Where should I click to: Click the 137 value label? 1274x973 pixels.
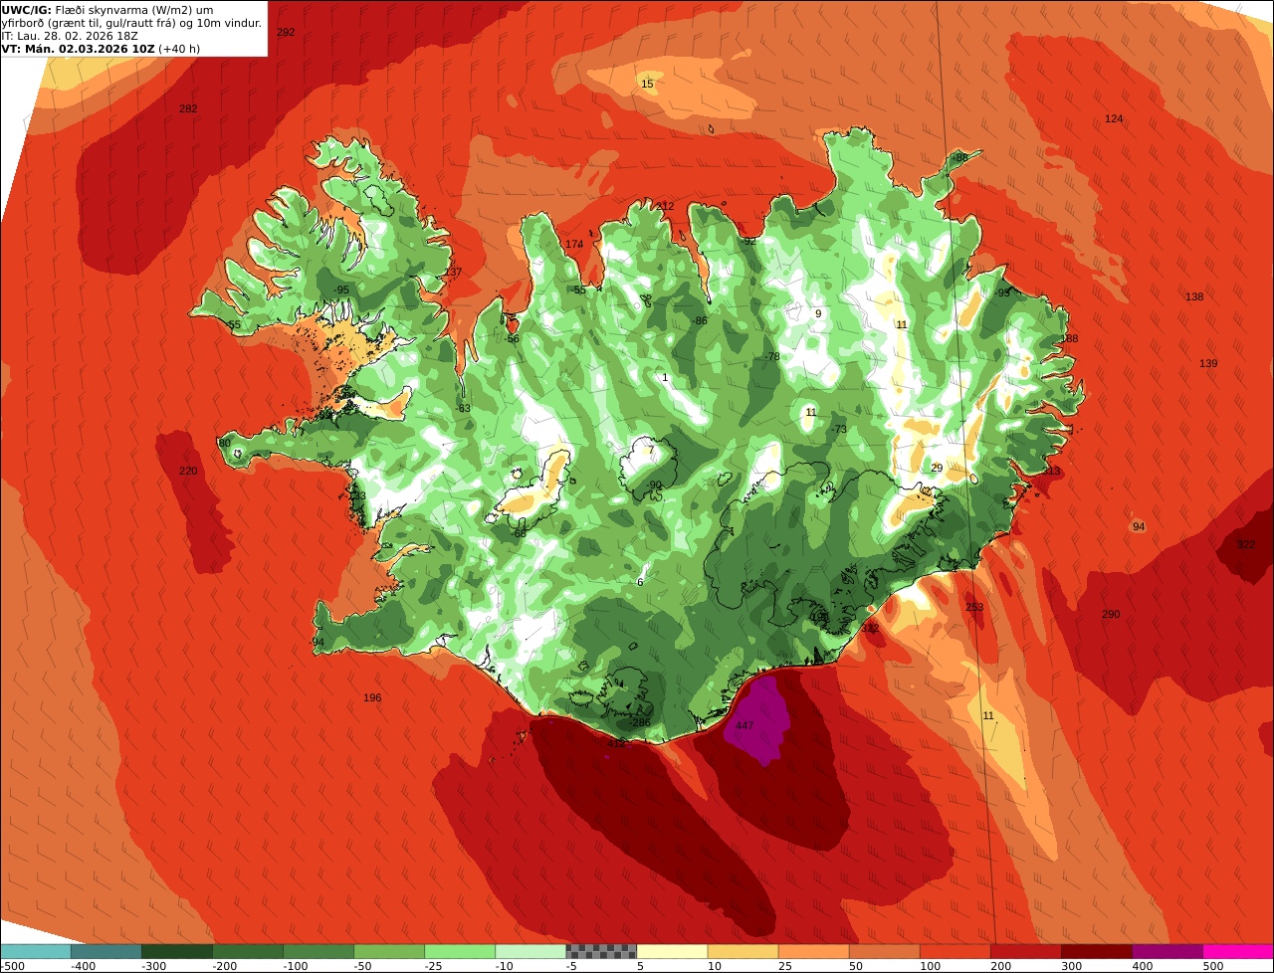pos(453,273)
